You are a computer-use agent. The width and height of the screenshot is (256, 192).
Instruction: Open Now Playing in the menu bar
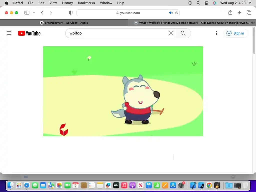pyautogui.click(x=190, y=3)
